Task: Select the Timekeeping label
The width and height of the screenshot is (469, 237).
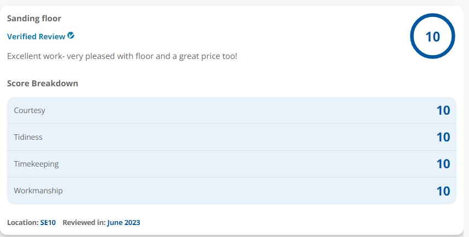Action: coord(36,164)
